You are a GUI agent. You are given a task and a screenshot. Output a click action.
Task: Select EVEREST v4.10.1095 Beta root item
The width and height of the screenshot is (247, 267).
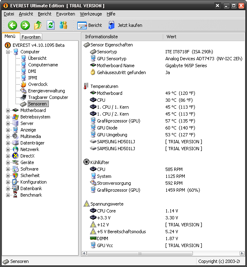point(39,45)
